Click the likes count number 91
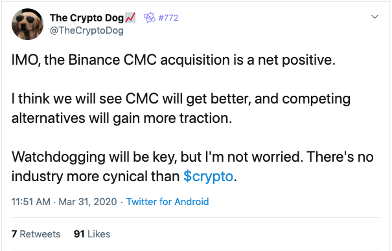This screenshot has height=251, width=392. (x=79, y=234)
